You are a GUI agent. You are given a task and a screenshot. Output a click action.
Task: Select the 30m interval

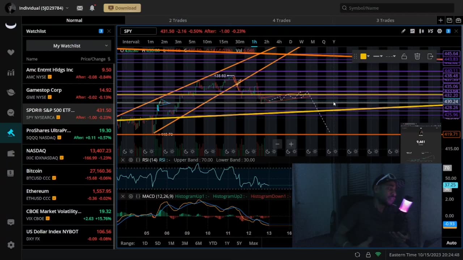(240, 42)
